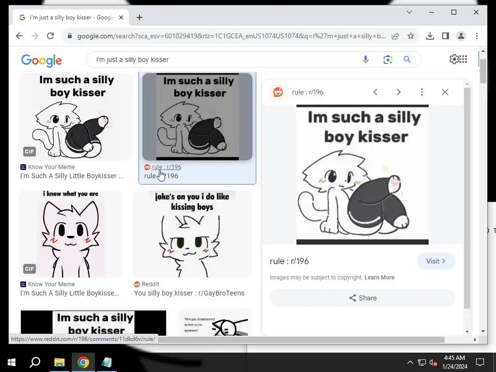Image resolution: width=496 pixels, height=372 pixels.
Task: Click the Share button
Action: pyautogui.click(x=362, y=298)
